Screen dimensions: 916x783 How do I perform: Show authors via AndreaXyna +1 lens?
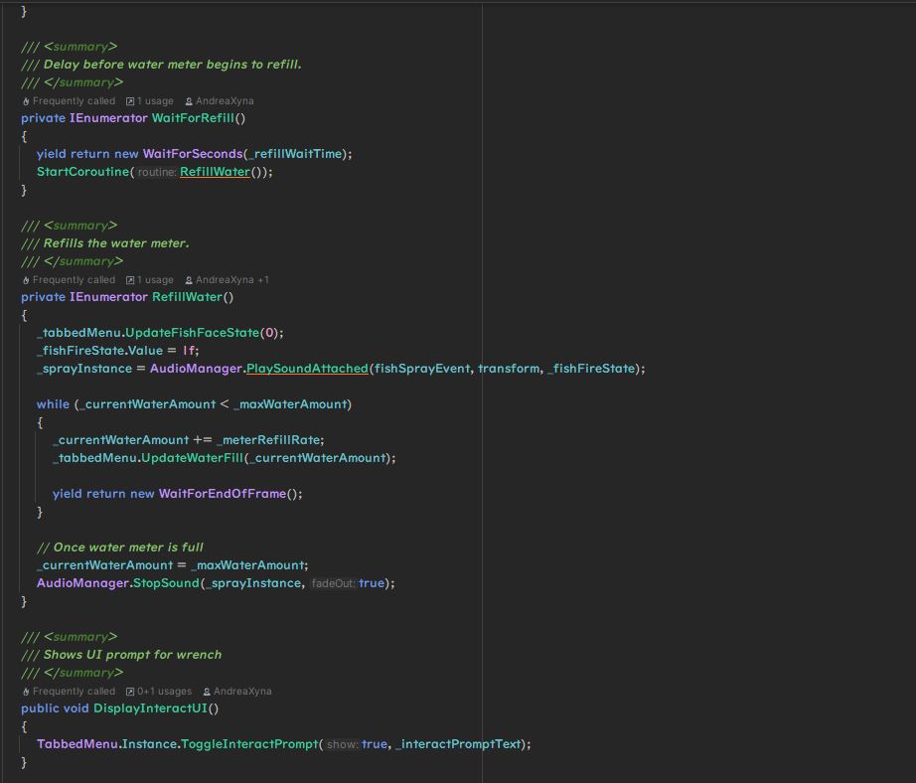[x=232, y=280]
